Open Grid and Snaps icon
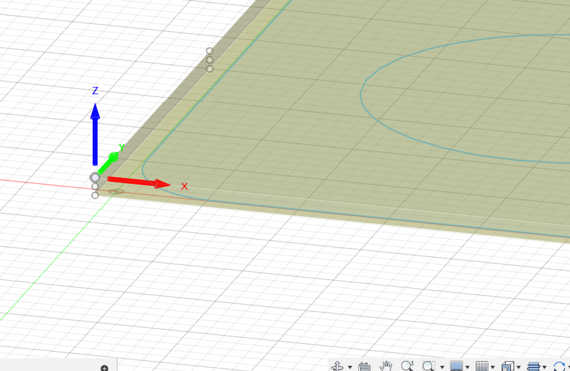This screenshot has height=371, width=570. pos(482,366)
